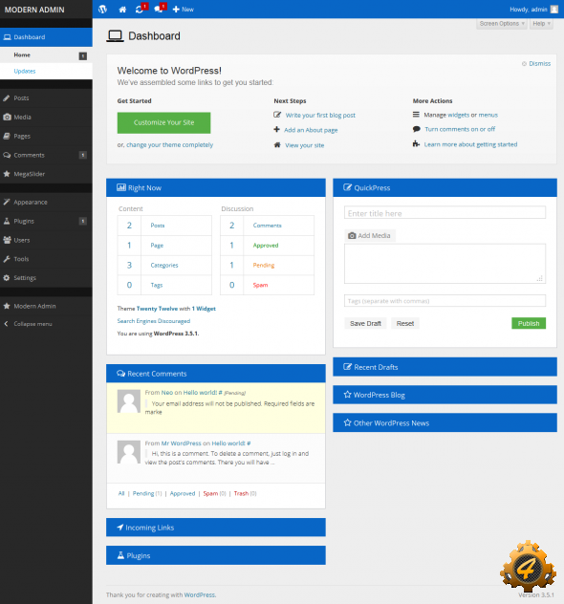Click into the Enter title here field
This screenshot has height=604, width=564.
[445, 212]
